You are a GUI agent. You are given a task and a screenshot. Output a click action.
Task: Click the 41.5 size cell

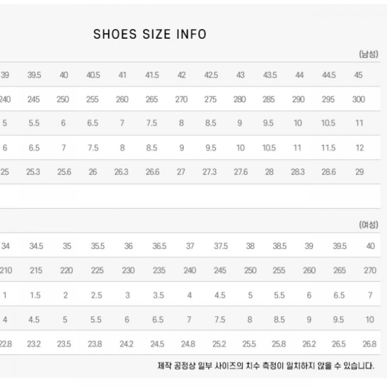(x=152, y=75)
